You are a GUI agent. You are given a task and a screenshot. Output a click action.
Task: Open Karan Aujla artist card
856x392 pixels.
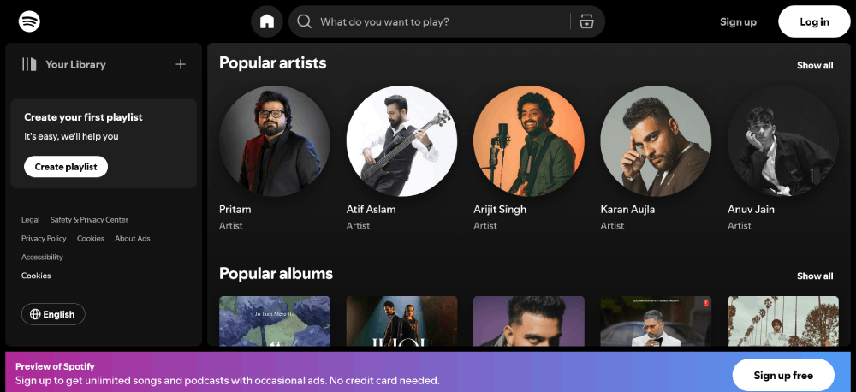pyautogui.click(x=655, y=141)
